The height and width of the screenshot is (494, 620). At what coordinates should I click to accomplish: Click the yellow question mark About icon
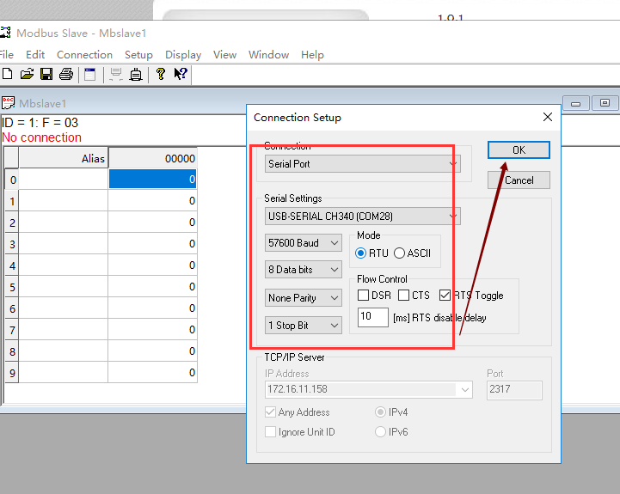pyautogui.click(x=160, y=75)
